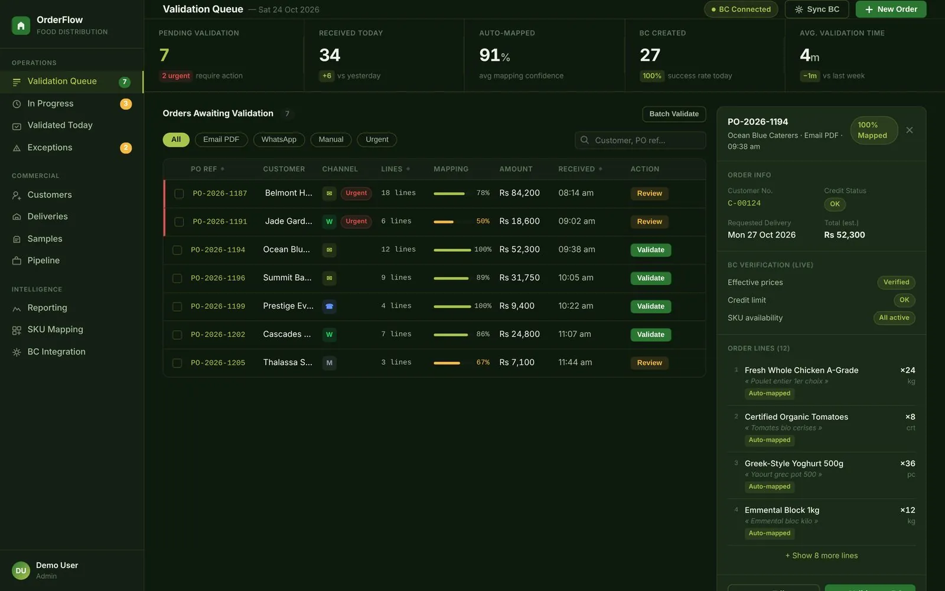This screenshot has height=591, width=945.
Task: Filter orders by Urgent
Action: 377,139
